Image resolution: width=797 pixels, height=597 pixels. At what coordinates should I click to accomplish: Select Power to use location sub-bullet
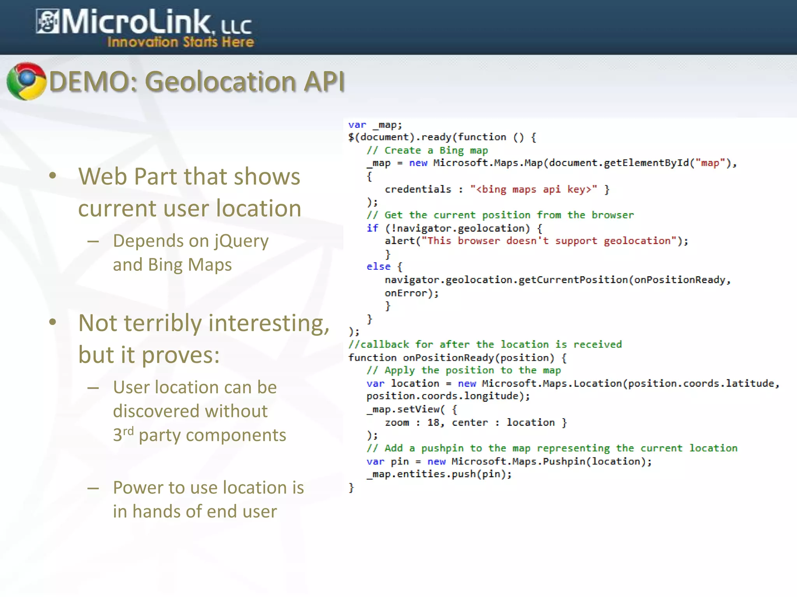pos(208,488)
